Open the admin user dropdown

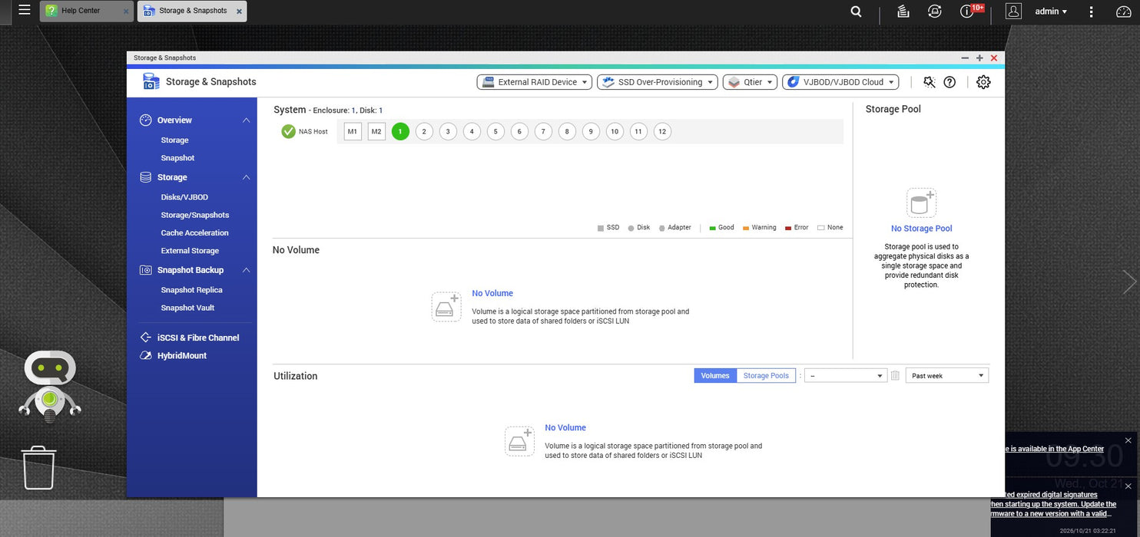[1051, 12]
